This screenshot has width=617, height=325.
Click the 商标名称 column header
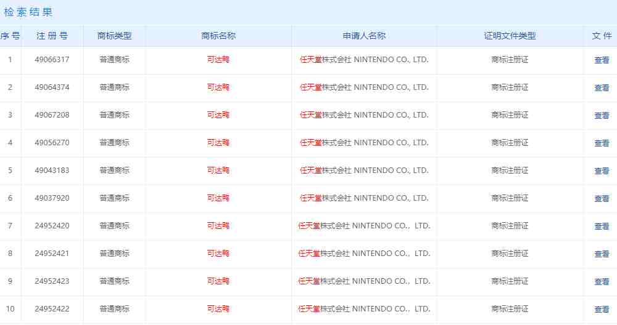[x=218, y=36]
